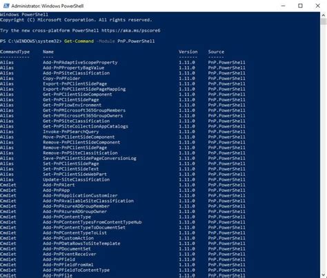327x278 pixels.
Task: Click the 'Get-PnPFlowEnvironment' alias
Action: 72,105
